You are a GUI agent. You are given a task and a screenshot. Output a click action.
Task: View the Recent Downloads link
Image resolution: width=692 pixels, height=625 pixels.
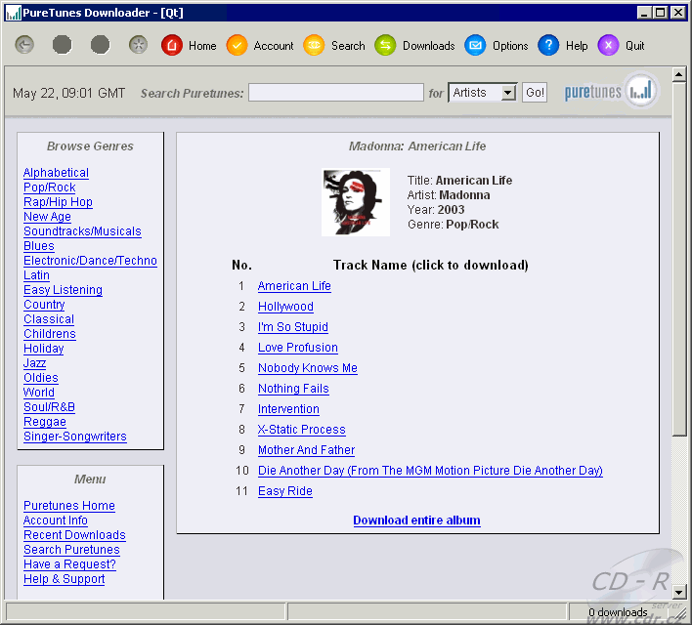point(74,534)
